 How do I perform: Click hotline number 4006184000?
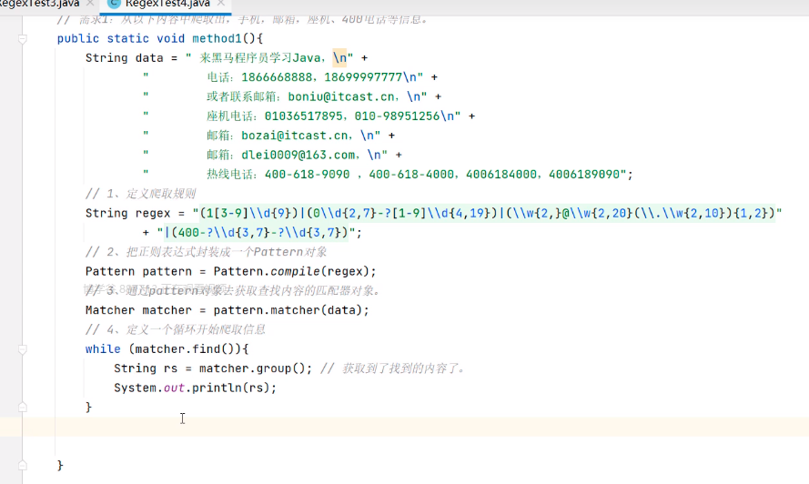coord(501,175)
